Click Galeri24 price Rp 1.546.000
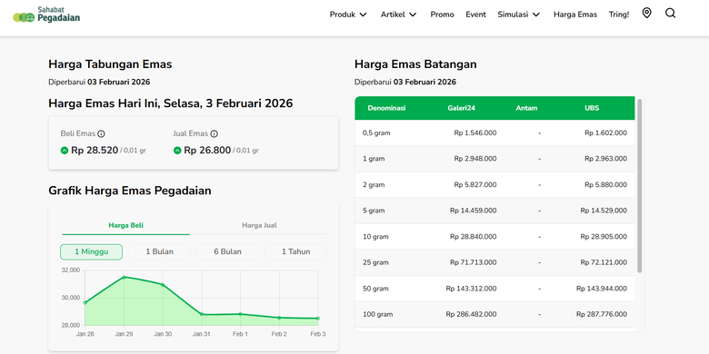Image resolution: width=709 pixels, height=354 pixels. [x=475, y=133]
